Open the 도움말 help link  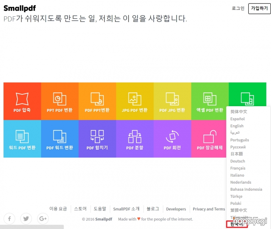pyautogui.click(x=100, y=209)
